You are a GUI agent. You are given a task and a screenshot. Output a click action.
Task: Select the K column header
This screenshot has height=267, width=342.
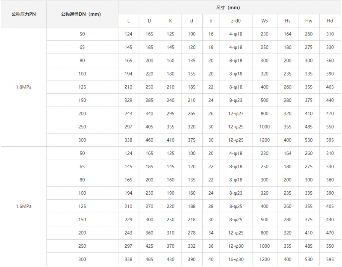point(171,21)
